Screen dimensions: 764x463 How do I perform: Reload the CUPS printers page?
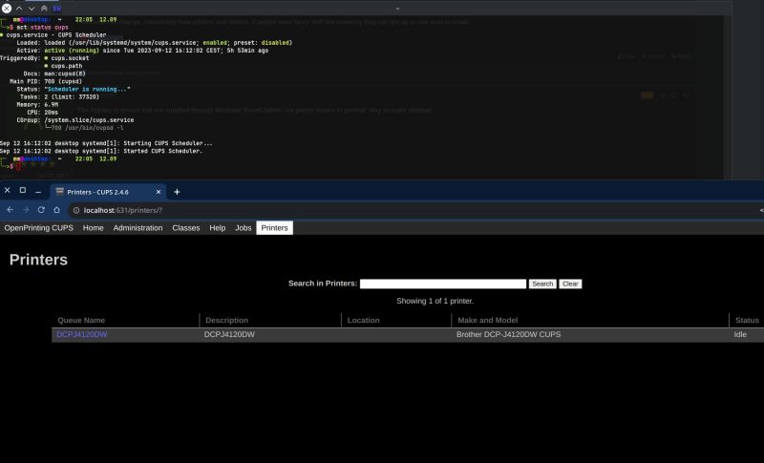point(41,210)
